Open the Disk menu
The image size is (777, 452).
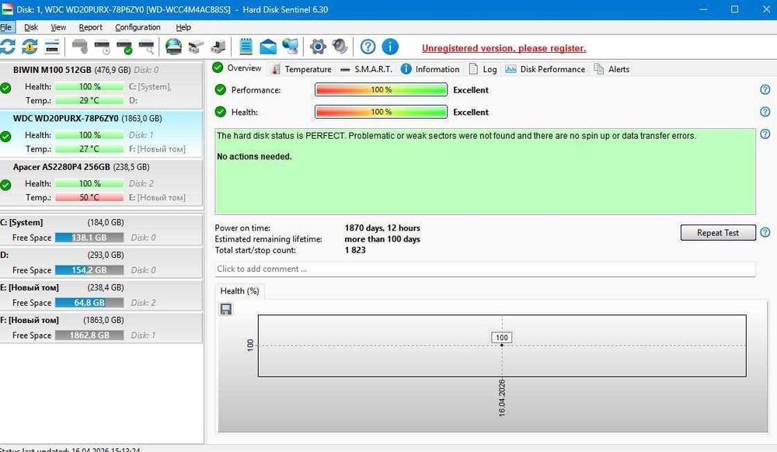tap(31, 27)
